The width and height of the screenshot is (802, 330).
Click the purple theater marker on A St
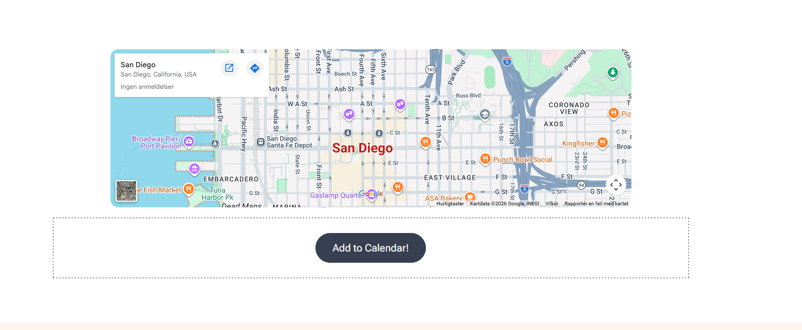click(x=400, y=105)
